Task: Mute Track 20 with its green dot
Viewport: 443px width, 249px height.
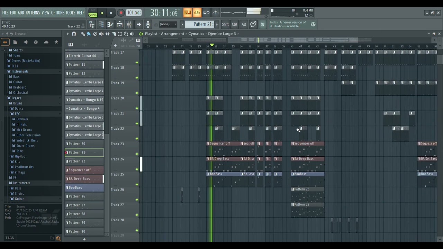Action: point(137,108)
